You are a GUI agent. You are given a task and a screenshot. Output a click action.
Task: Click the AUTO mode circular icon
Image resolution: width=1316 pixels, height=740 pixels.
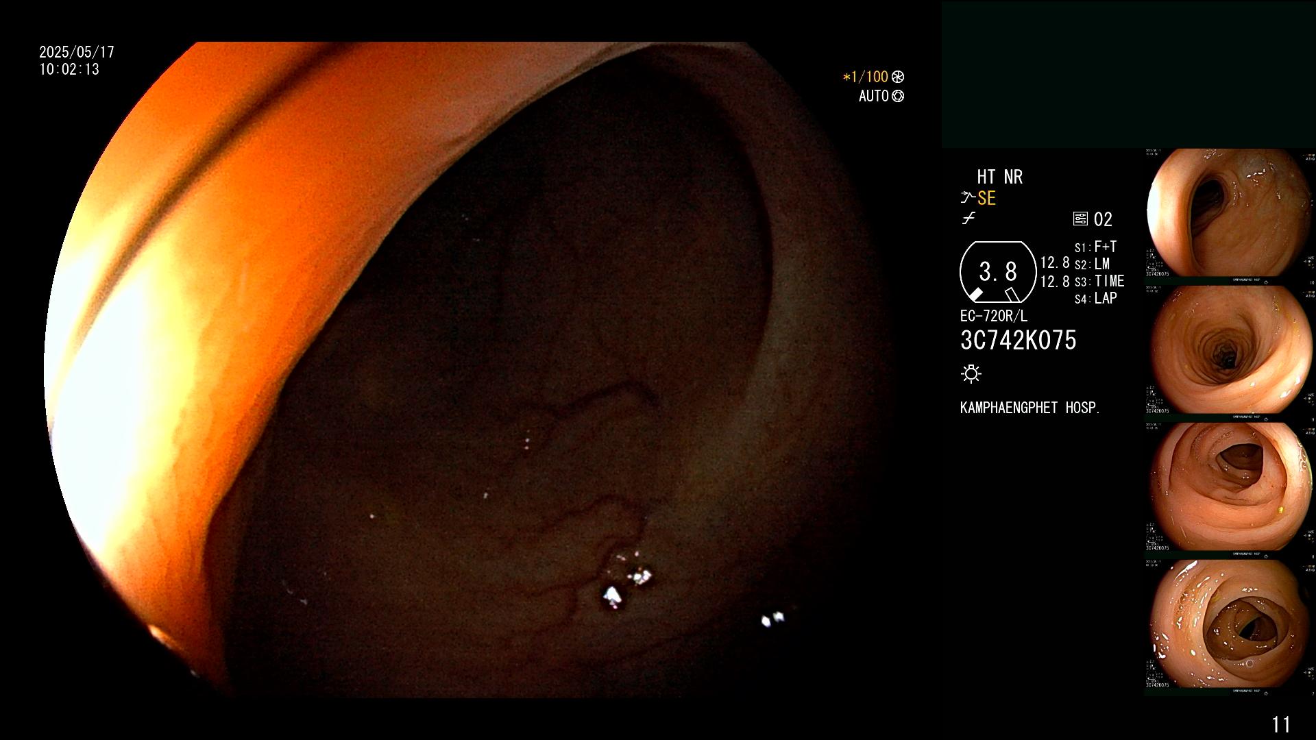[898, 96]
